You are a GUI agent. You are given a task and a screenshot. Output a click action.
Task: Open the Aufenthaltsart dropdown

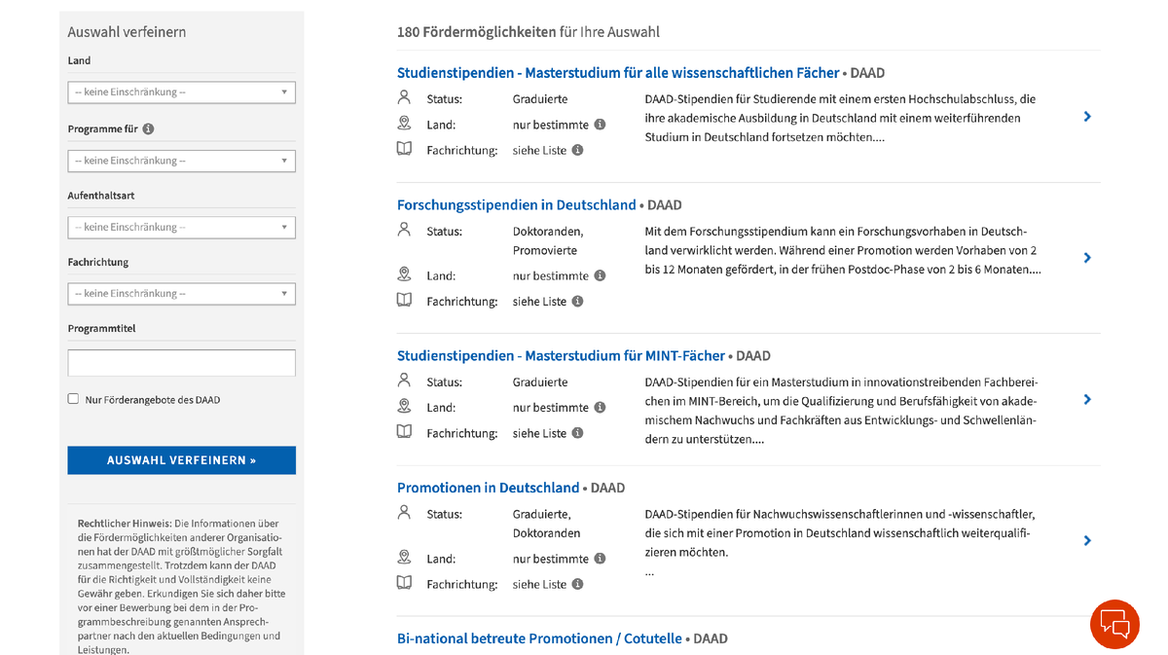[x=181, y=227]
